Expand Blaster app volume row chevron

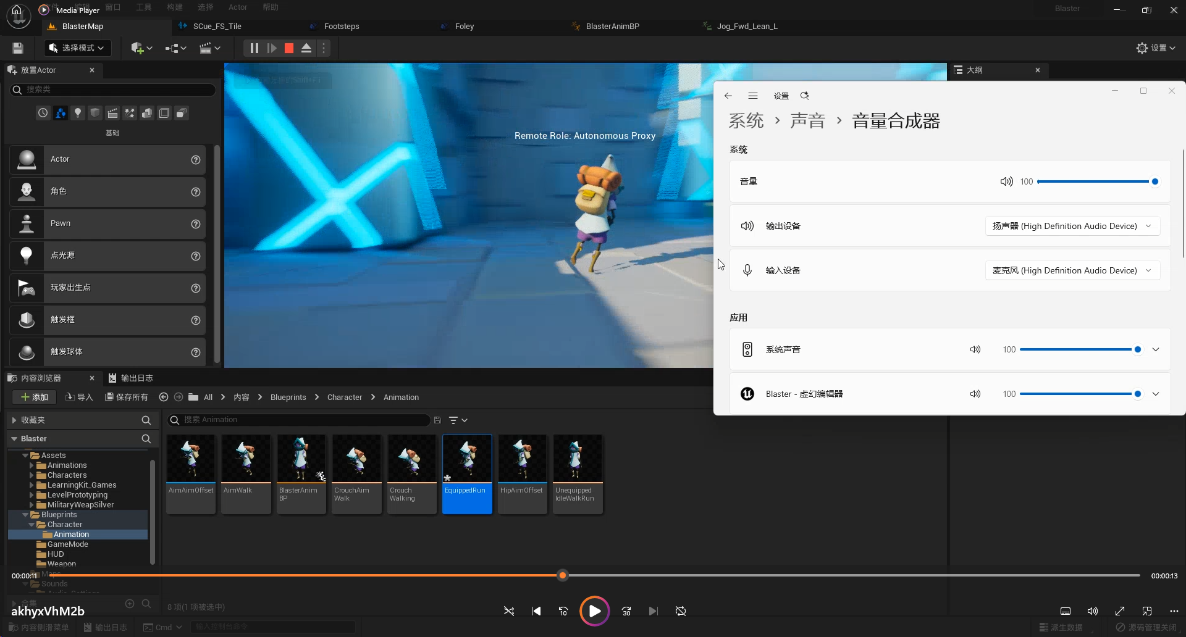(1156, 394)
